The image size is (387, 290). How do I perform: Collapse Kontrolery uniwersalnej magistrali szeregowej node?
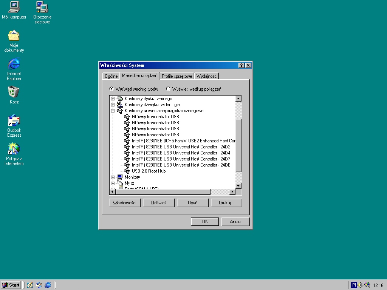coord(113,111)
